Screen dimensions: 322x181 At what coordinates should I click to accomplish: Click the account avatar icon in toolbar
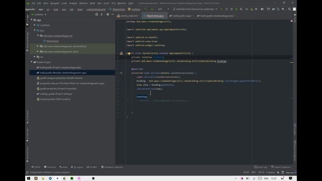[294, 9]
